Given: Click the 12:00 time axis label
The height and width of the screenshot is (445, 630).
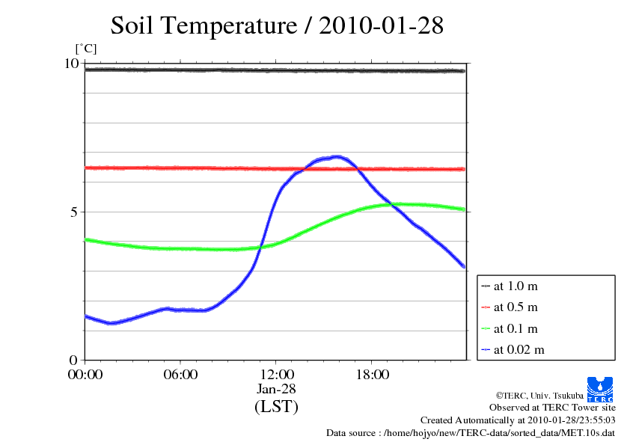Looking at the screenshot, I should pos(277,375).
